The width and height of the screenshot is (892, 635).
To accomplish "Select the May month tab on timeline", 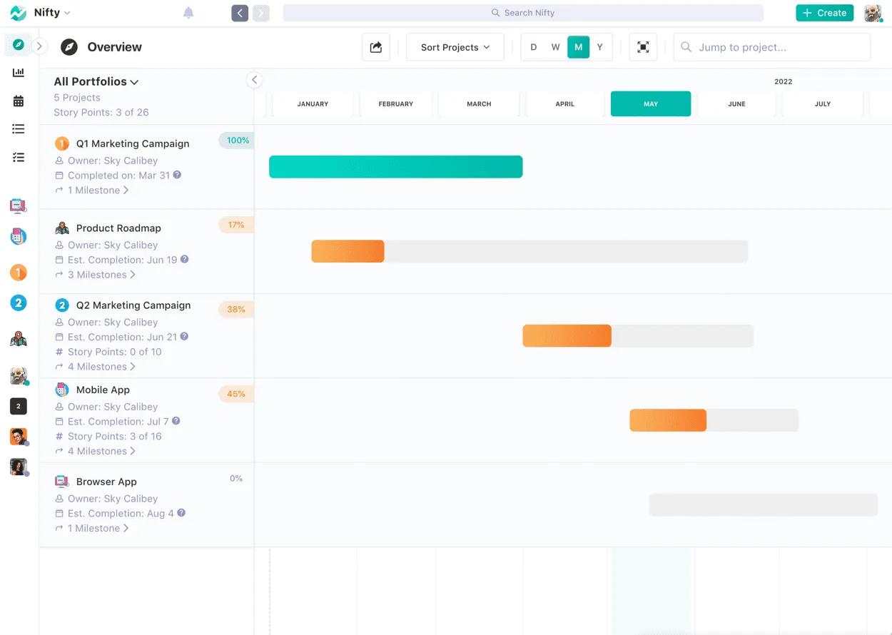I will (650, 103).
